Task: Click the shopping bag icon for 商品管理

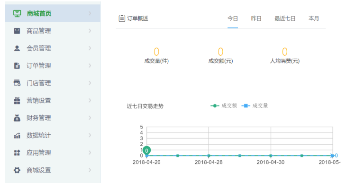Action: pyautogui.click(x=17, y=31)
